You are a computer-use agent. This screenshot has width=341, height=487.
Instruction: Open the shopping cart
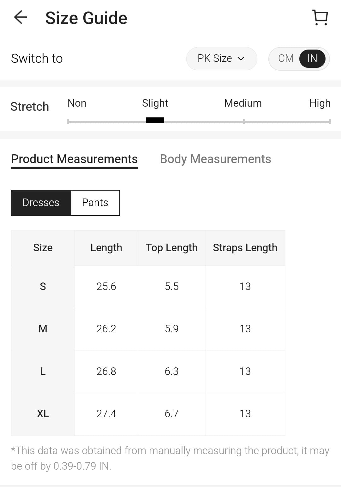[320, 17]
